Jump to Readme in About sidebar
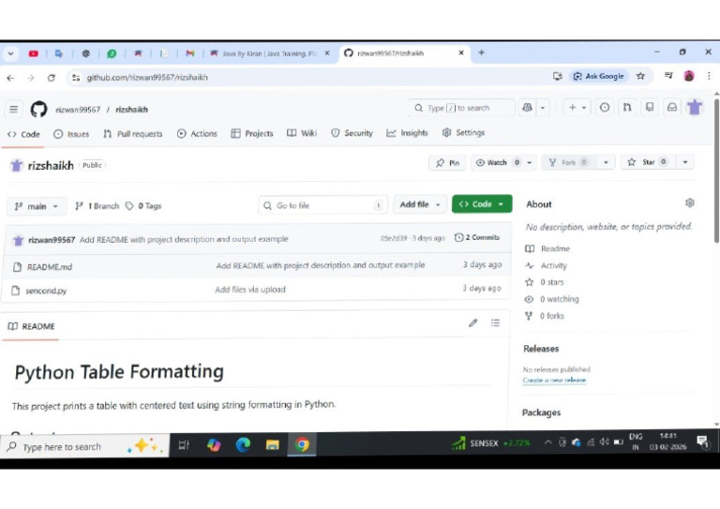The height and width of the screenshot is (509, 720). pos(547,248)
